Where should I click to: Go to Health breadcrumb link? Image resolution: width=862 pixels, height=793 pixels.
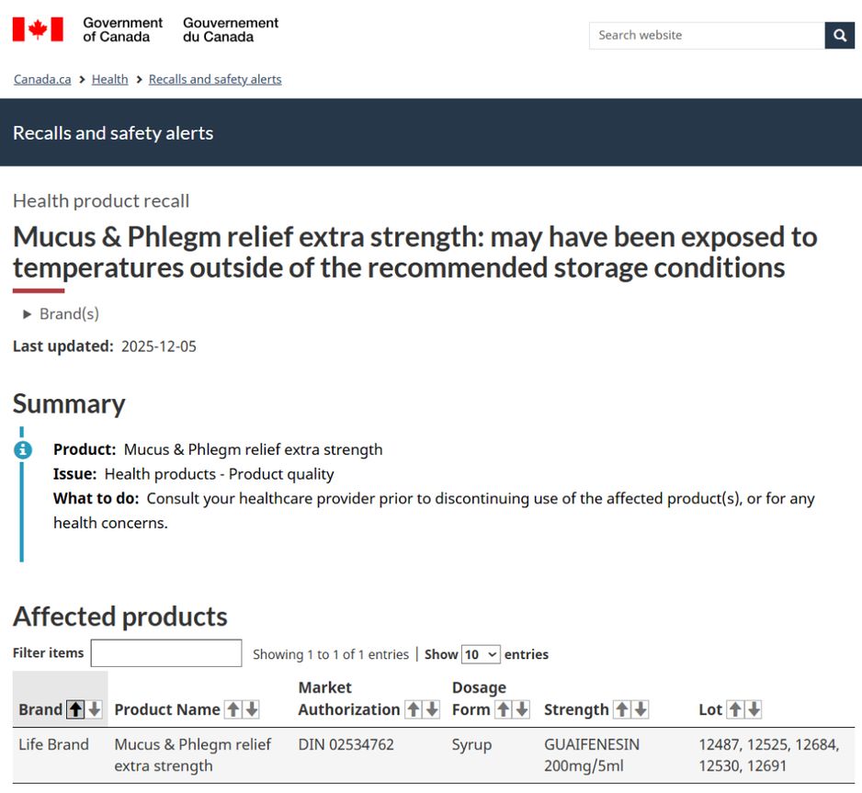[x=109, y=79]
